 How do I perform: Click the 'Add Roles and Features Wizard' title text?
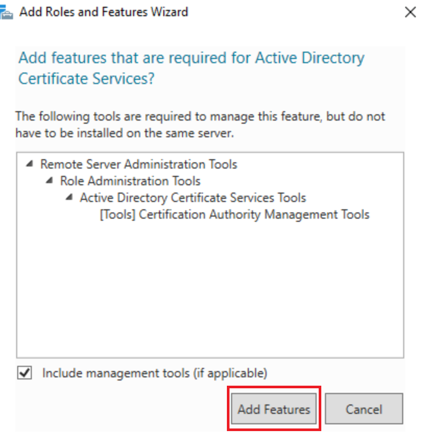(x=104, y=12)
